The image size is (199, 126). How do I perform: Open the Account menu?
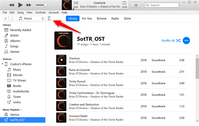[54, 12]
